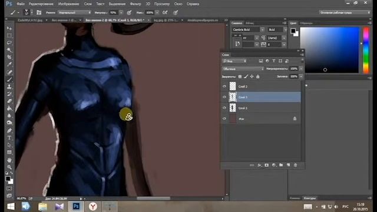Select the Blur tool
The height and width of the screenshot is (212, 377).
pyautogui.click(x=9, y=115)
